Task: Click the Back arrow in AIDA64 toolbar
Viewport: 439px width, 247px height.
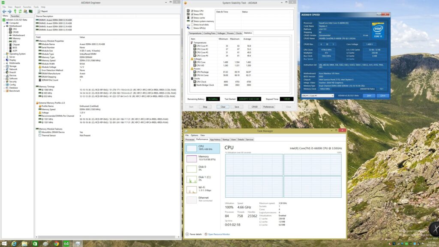Action: 4,11
